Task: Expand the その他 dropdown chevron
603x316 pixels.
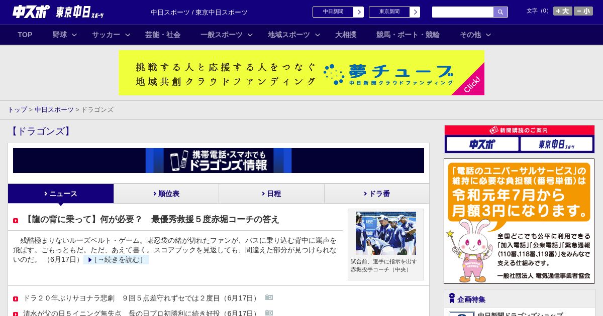Action: [488, 35]
